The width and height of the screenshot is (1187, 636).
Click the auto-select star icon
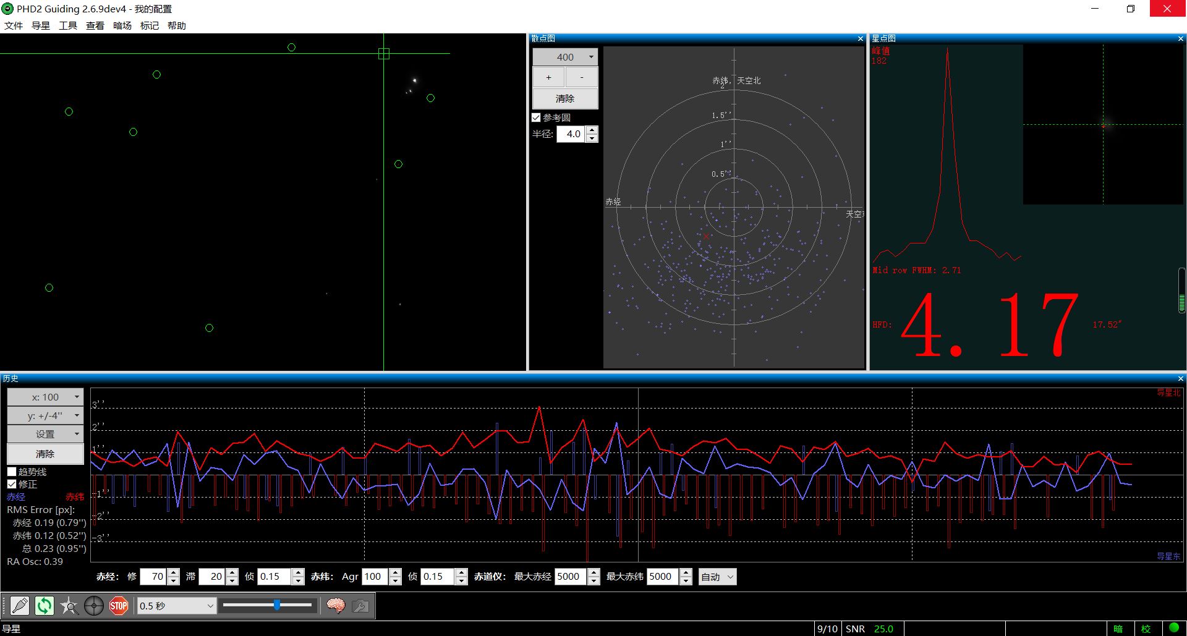[x=69, y=606]
